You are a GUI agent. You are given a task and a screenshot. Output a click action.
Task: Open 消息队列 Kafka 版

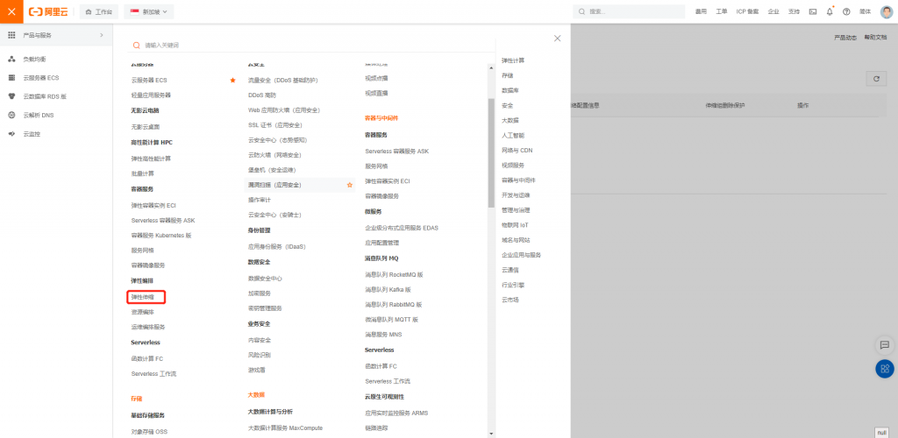click(x=388, y=290)
